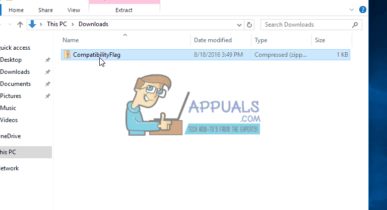Open Downloads in the navigation pane

(15, 72)
